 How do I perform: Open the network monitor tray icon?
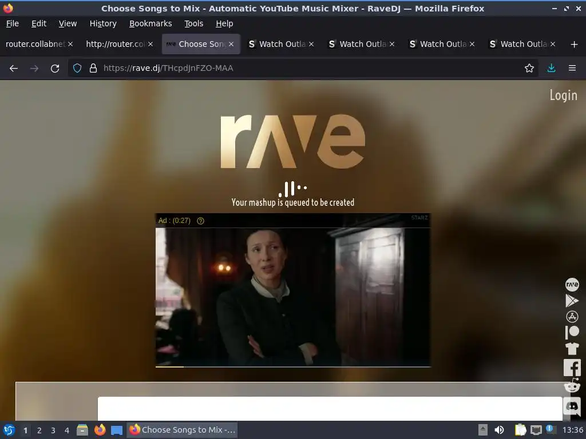536,430
